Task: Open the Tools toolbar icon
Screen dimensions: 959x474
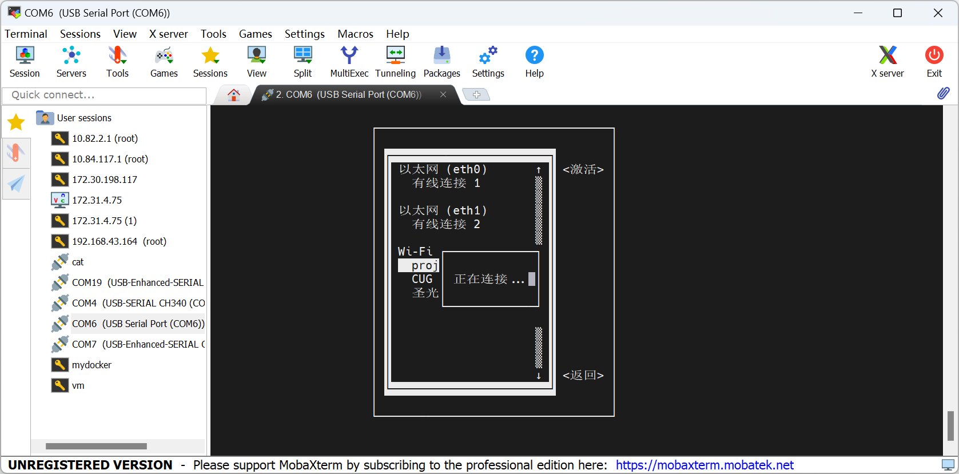Action: point(117,62)
